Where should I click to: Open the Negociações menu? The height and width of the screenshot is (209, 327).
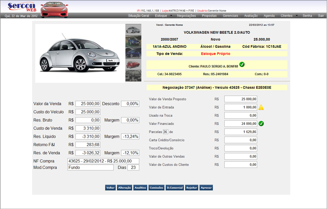[x=187, y=15]
